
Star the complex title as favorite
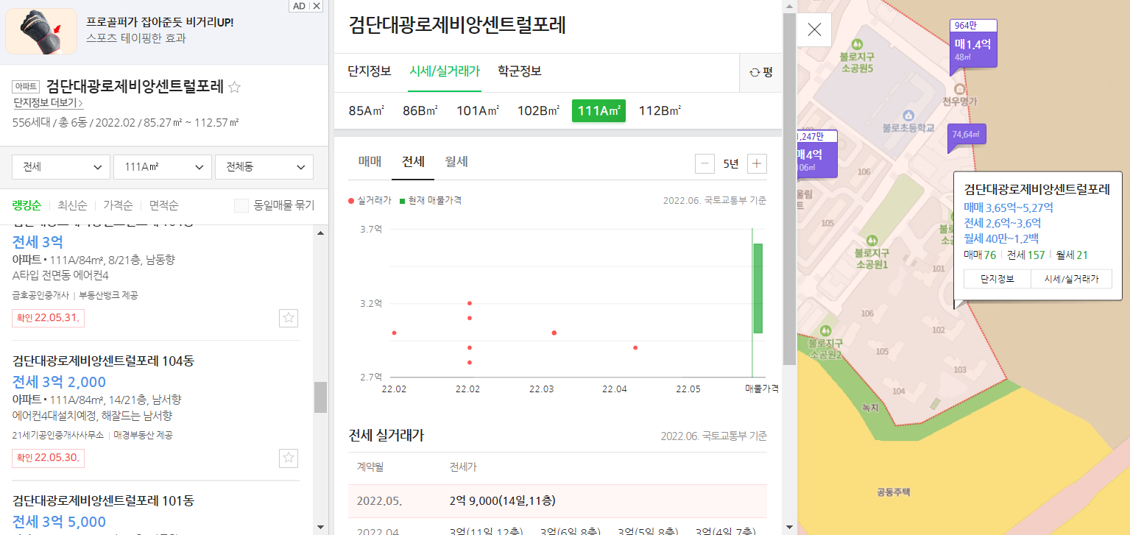click(x=234, y=87)
